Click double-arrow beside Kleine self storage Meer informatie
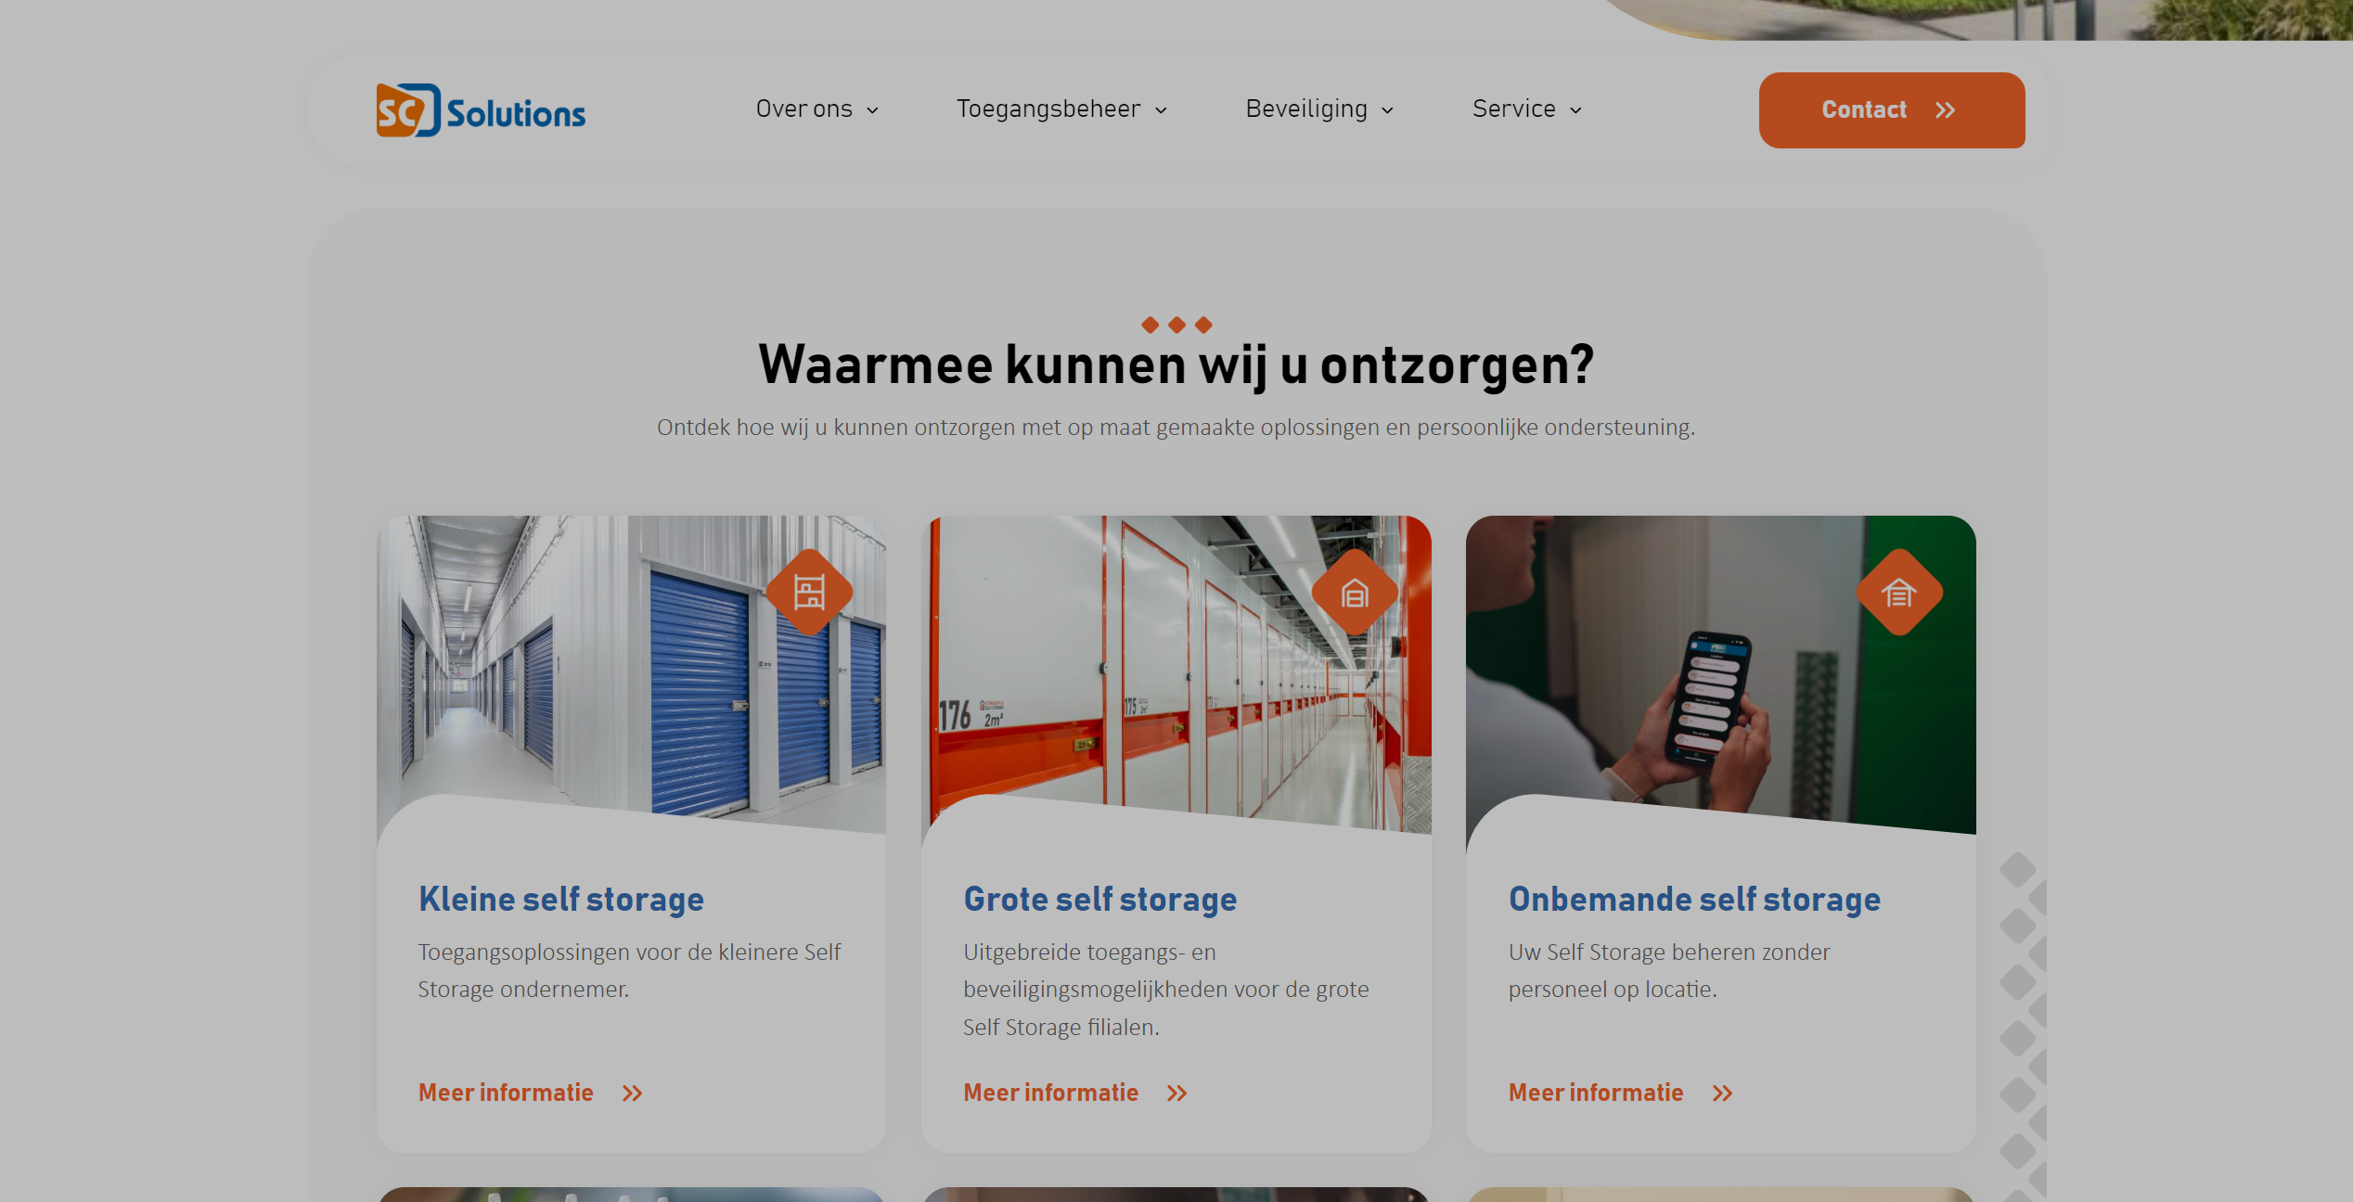 coord(633,1093)
